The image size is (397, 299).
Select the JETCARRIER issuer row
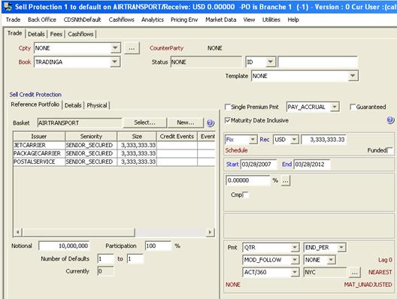pyautogui.click(x=114, y=145)
